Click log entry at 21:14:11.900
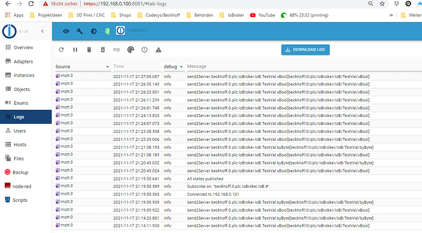Screen dimensions: 422x233 click(238, 226)
